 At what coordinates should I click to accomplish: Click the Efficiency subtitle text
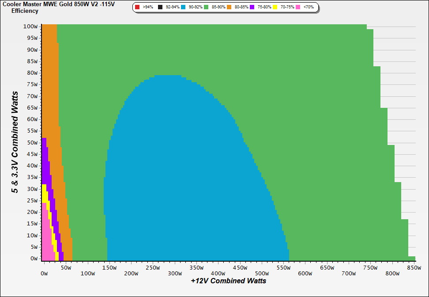click(x=25, y=11)
